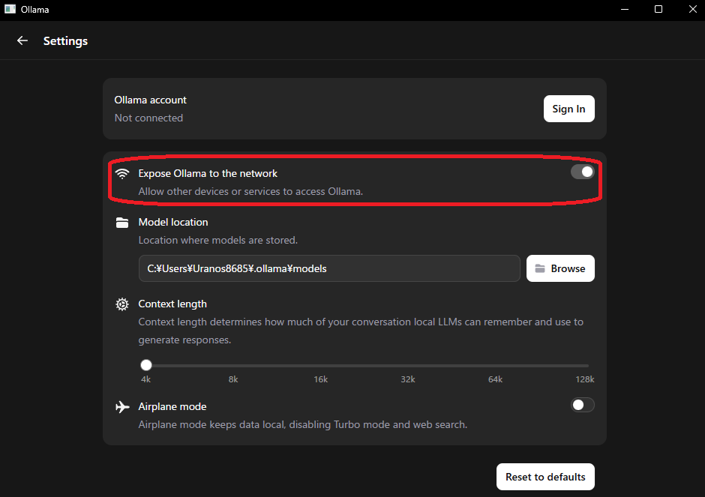Set context length to 64k
Viewport: 705px width, 497px height.
[x=496, y=365]
